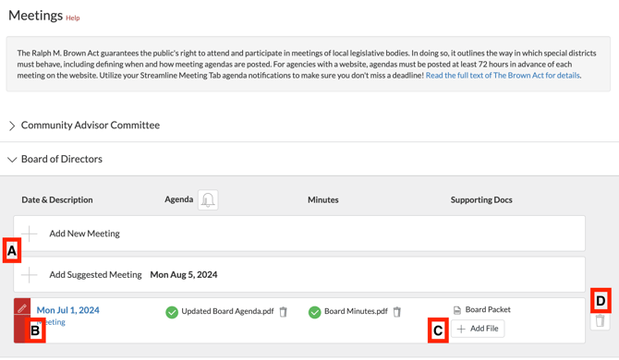Delete the Jul 1 meeting with trash icon
This screenshot has width=619, height=360.
[600, 320]
